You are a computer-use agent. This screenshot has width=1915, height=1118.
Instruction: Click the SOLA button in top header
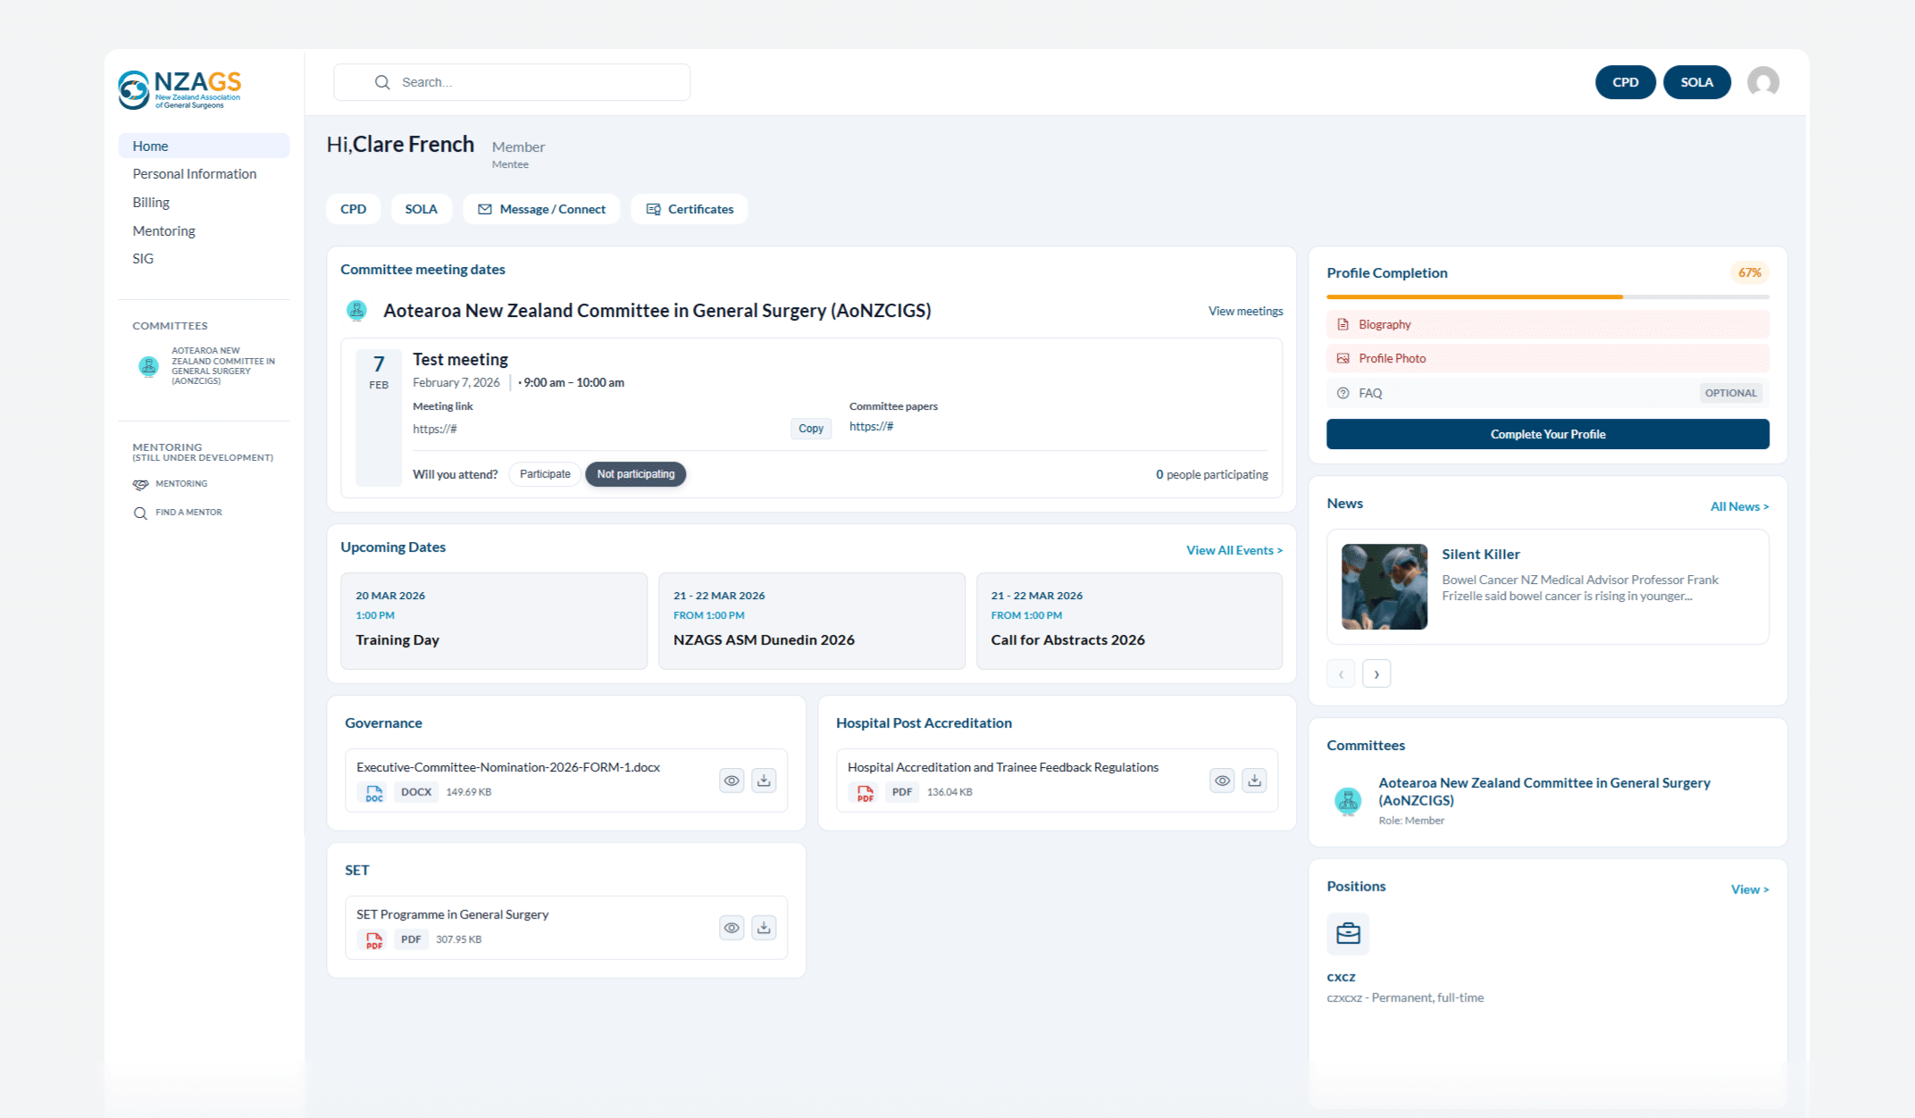coord(1697,82)
